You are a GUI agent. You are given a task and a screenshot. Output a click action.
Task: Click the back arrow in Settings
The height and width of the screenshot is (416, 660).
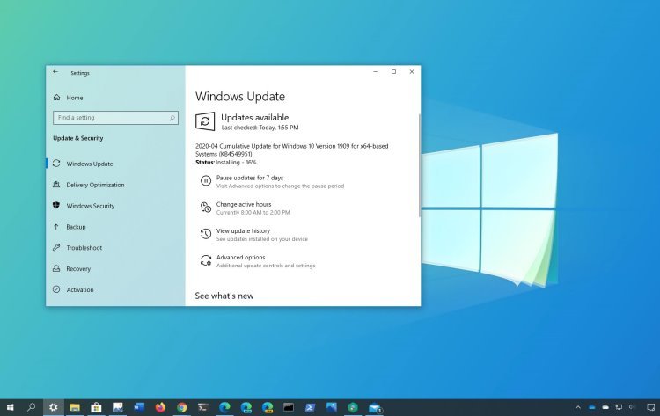(x=55, y=72)
